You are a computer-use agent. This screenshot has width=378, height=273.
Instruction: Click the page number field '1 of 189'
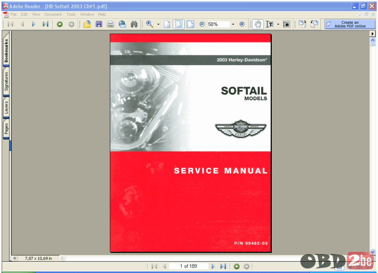pyautogui.click(x=189, y=266)
